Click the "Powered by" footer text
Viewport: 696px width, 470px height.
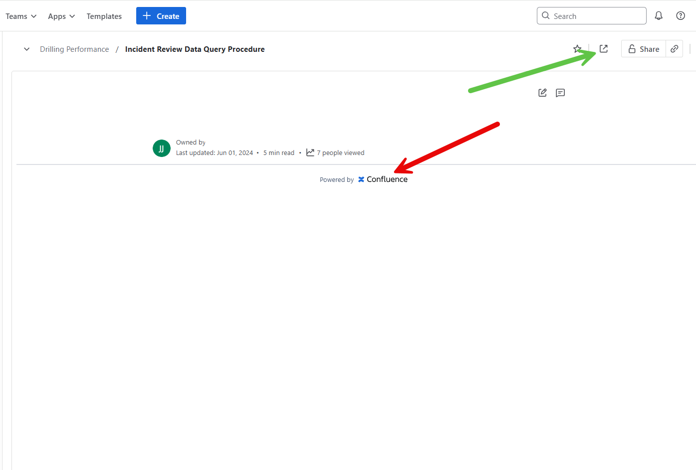tap(337, 179)
